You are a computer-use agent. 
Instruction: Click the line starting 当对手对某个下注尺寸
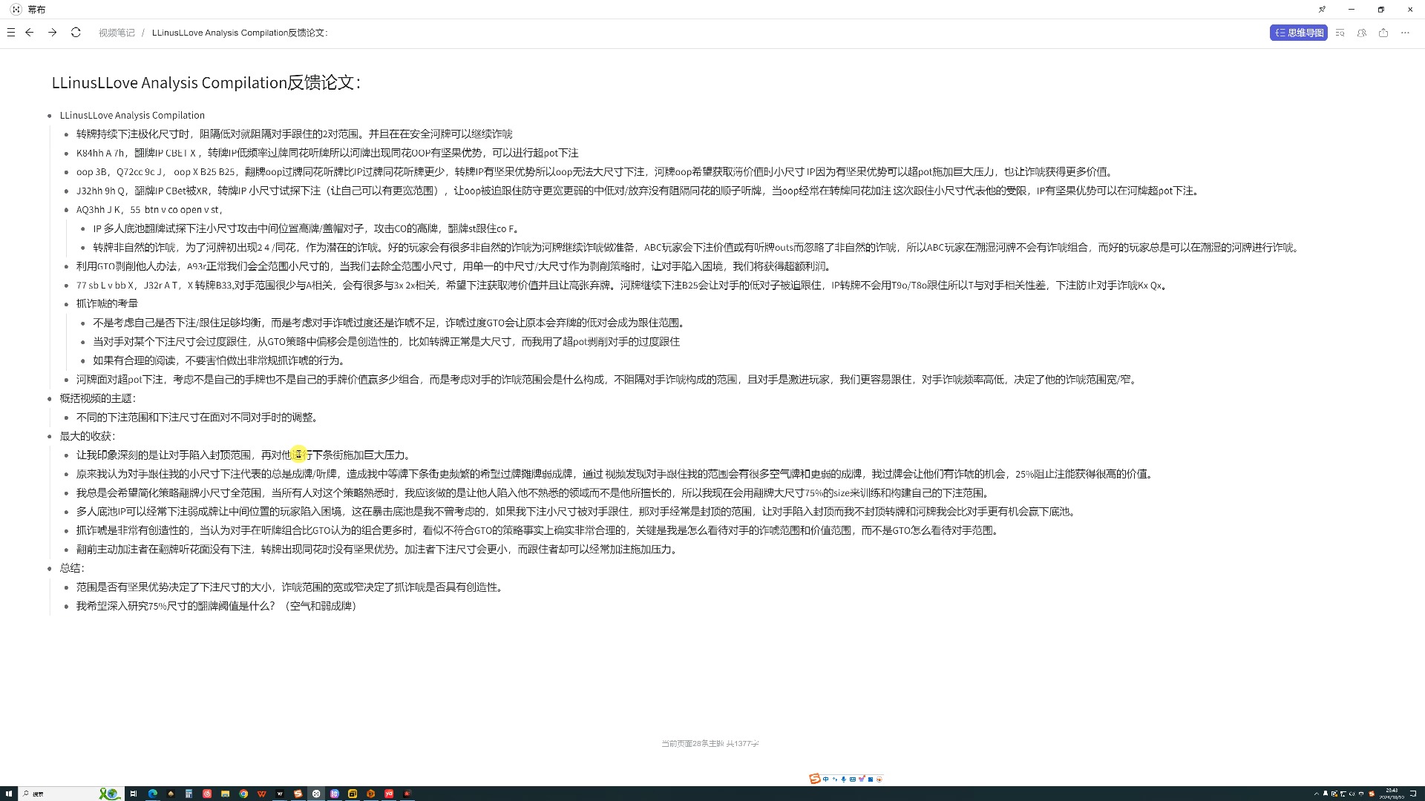(x=386, y=341)
